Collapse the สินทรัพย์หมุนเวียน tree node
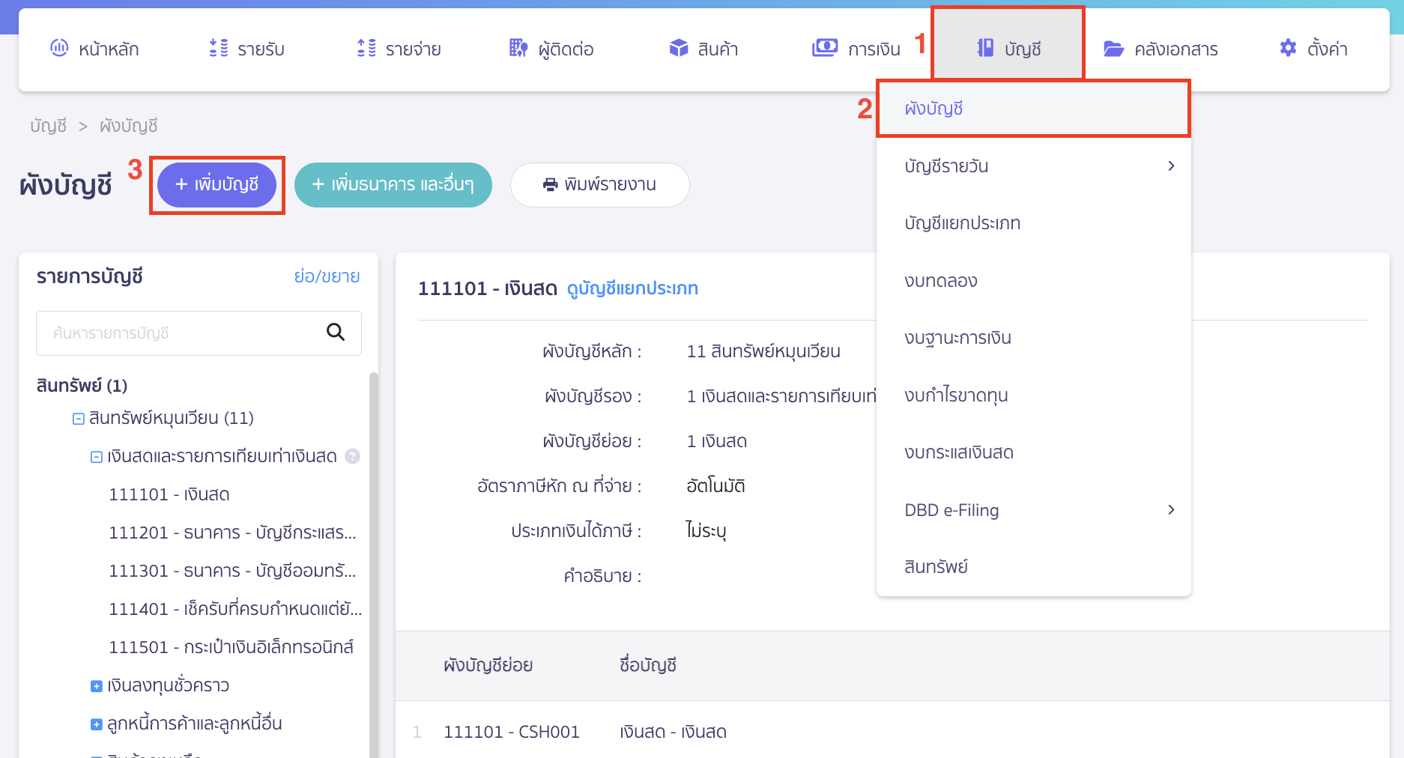Viewport: 1404px width, 758px height. [78, 418]
